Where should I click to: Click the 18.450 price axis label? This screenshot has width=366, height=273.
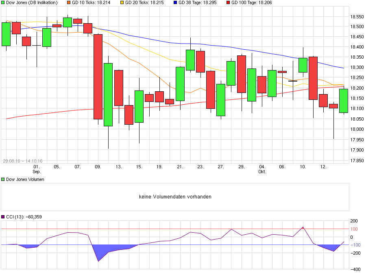(x=357, y=37)
